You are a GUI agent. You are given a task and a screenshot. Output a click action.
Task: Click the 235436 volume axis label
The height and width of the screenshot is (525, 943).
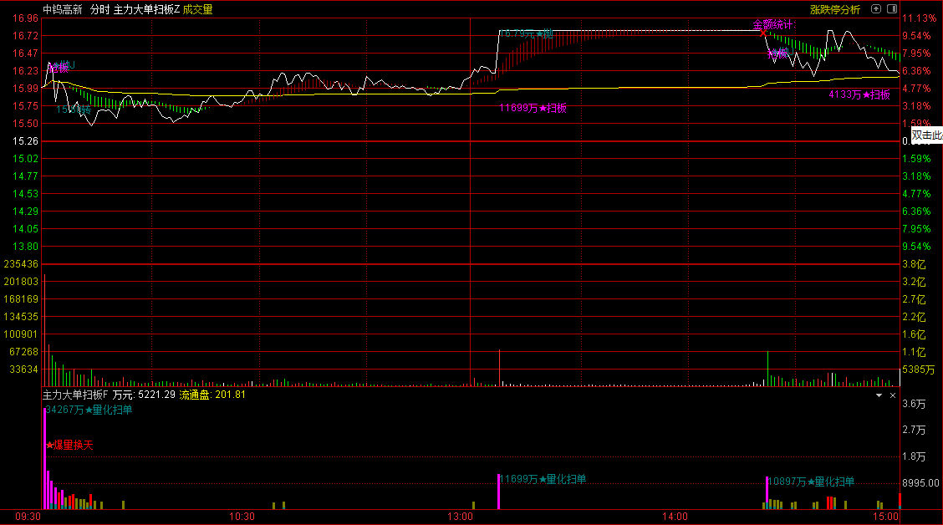(x=21, y=264)
